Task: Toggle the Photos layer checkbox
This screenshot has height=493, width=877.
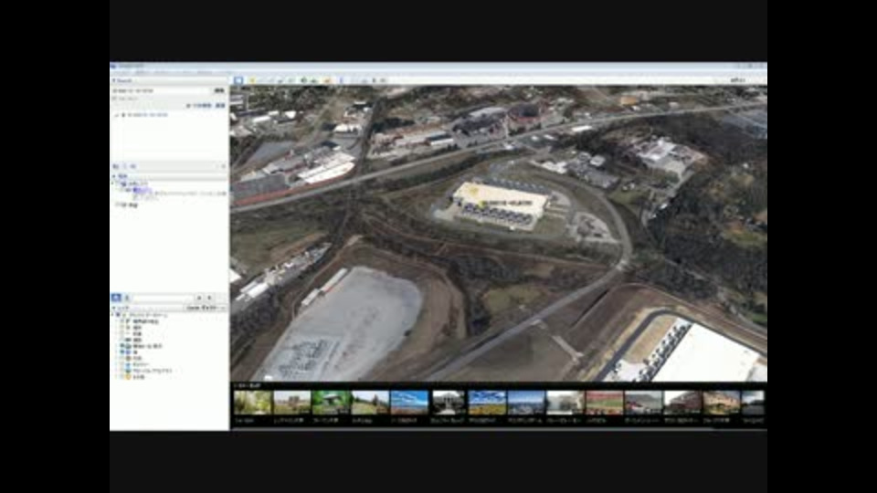Action: (x=123, y=334)
